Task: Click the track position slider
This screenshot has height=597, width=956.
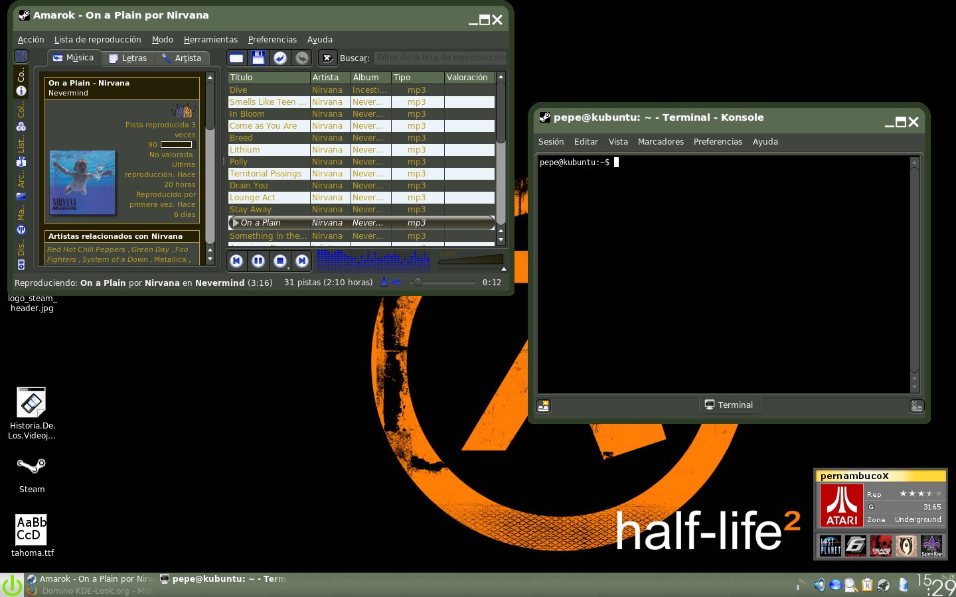Action: (442, 283)
